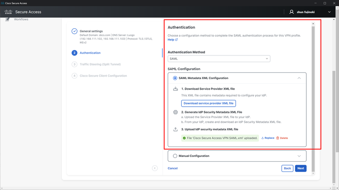Open the Help external link
Viewport: 339px width, 190px height.
tap(172, 40)
